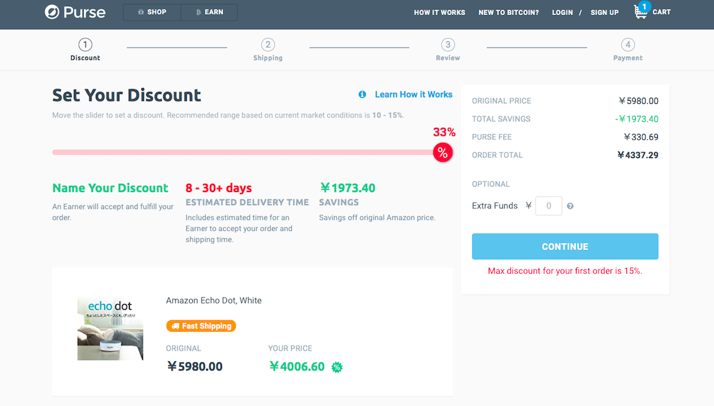The image size is (714, 406).
Task: Click the Extra Funds input field
Action: tap(548, 206)
